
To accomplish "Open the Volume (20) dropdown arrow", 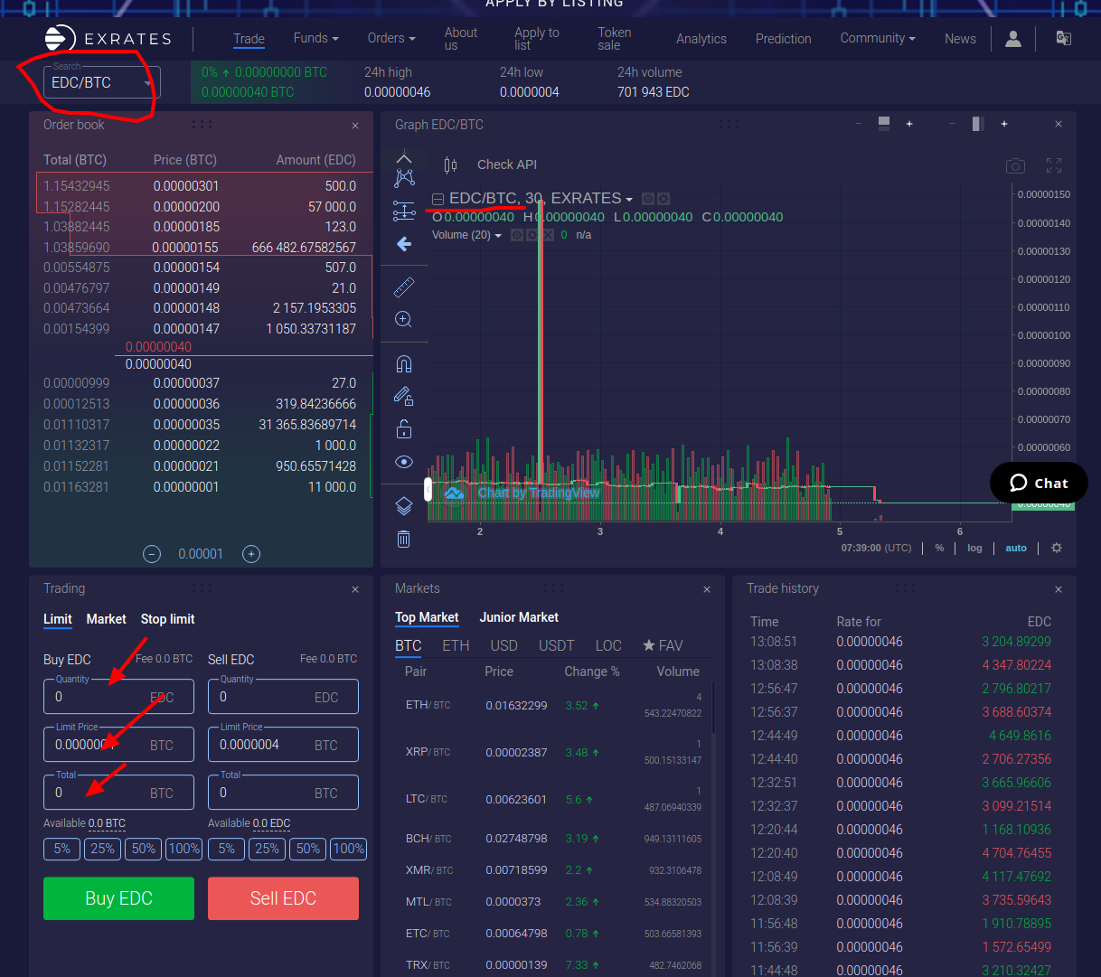I will click(498, 235).
